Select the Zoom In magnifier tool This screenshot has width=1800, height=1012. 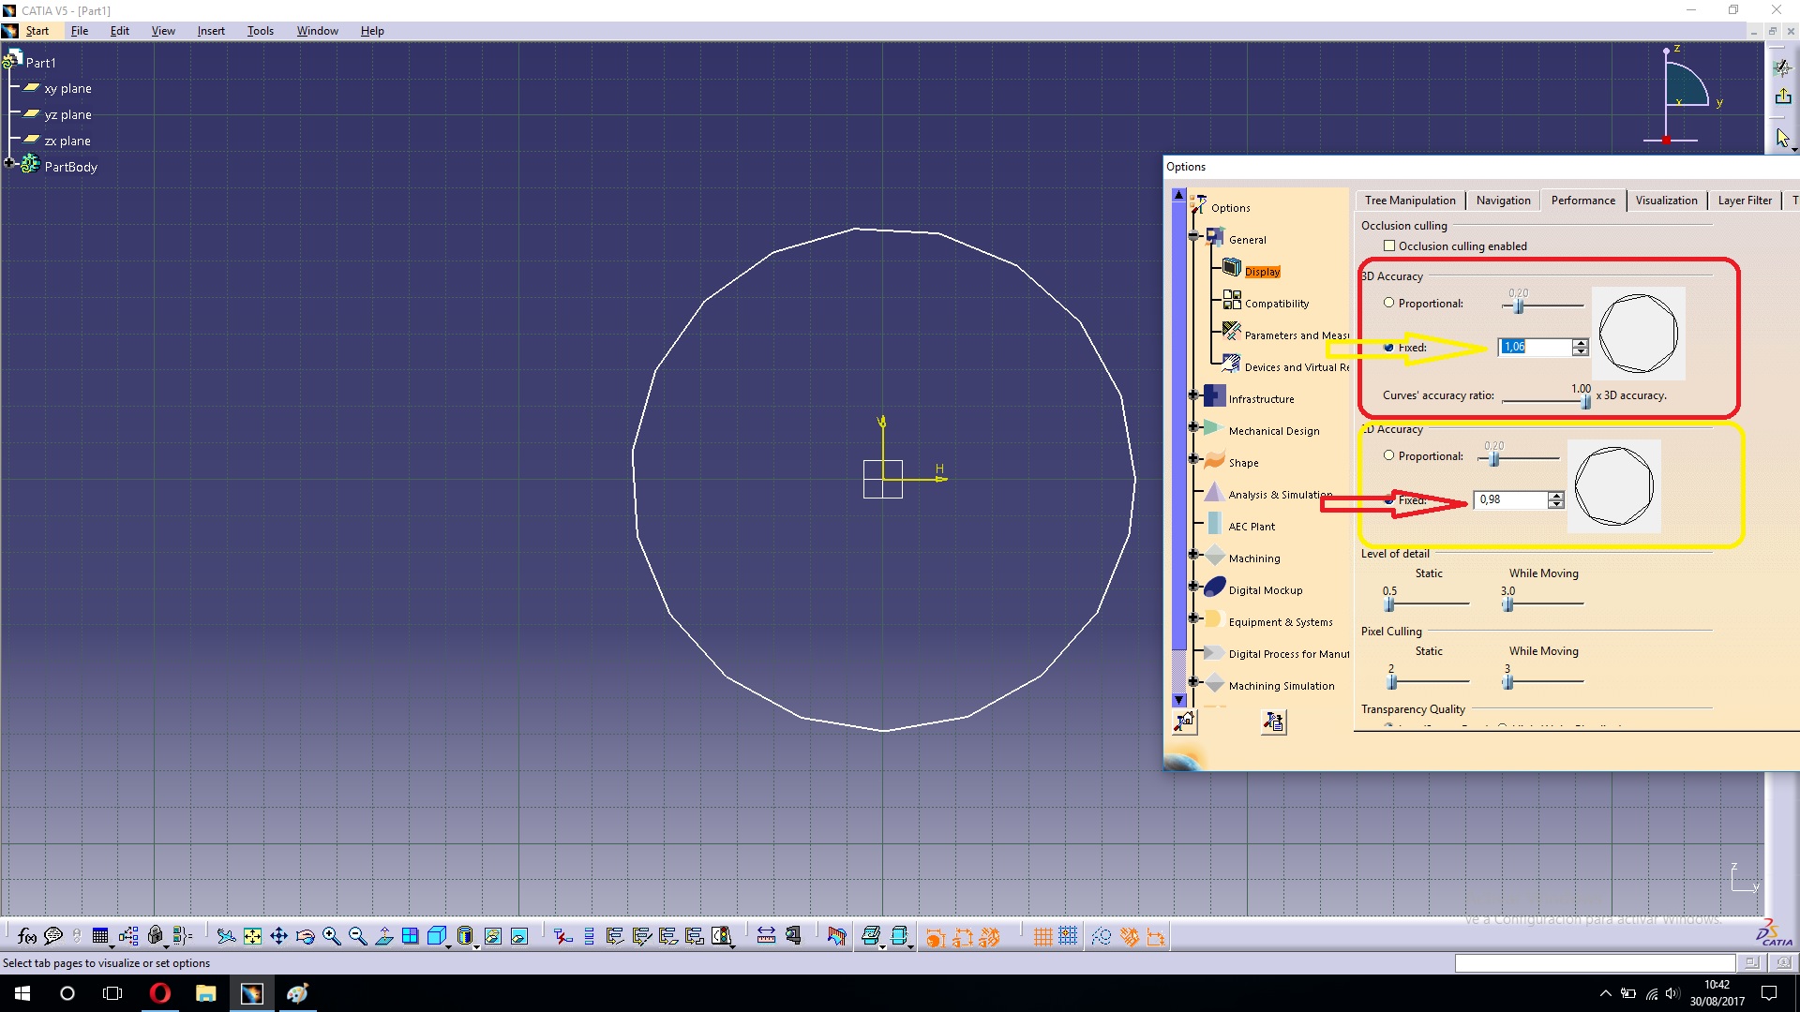click(x=331, y=935)
